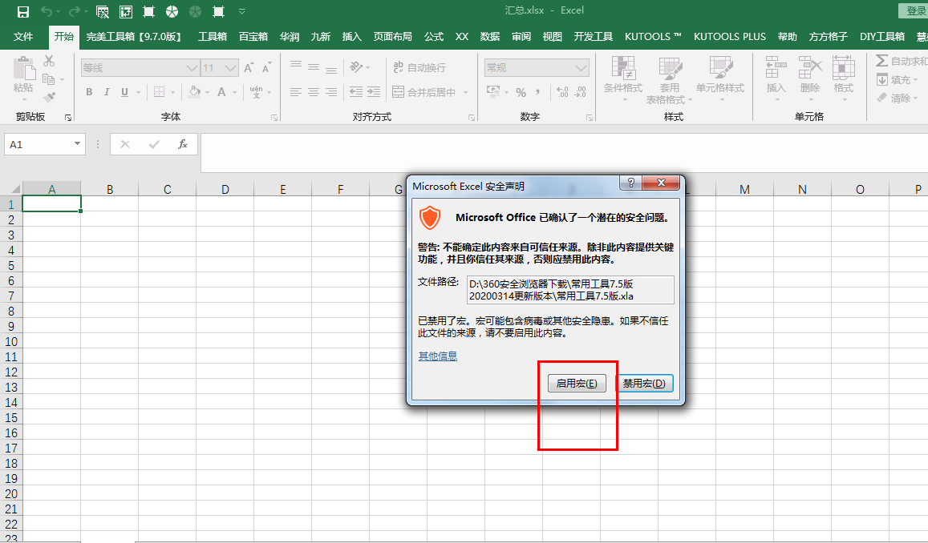
Task: Switch to the Formulas (公式) tab
Action: tap(434, 37)
